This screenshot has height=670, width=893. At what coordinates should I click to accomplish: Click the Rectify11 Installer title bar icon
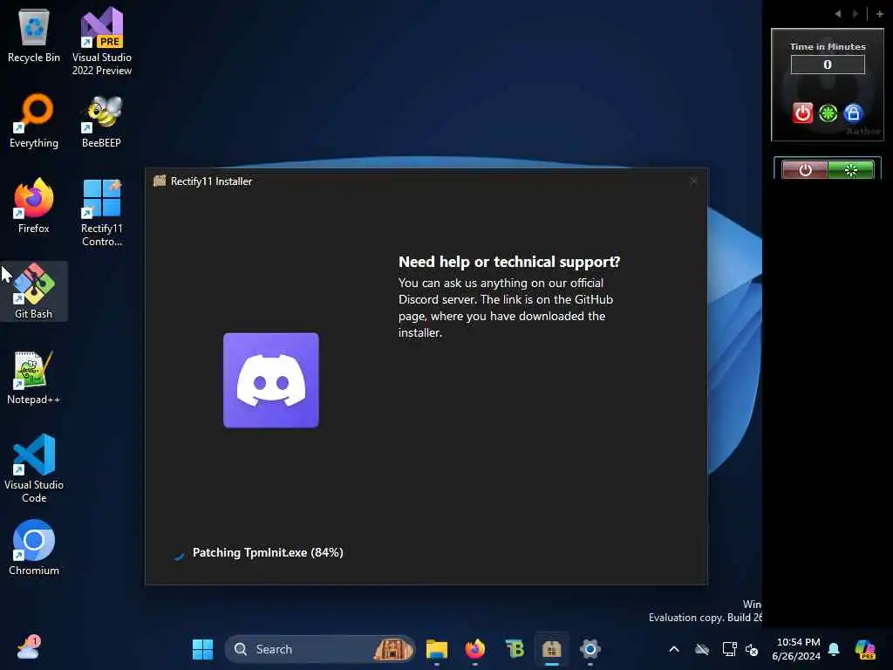pos(160,181)
